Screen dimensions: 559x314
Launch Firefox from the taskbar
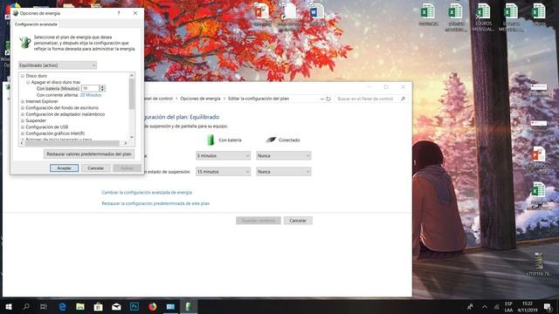[153, 306]
